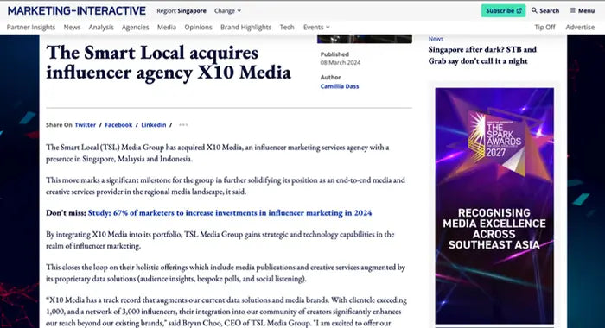Image resolution: width=605 pixels, height=328 pixels.
Task: Click the external-link icon on Subscribe
Action: pyautogui.click(x=519, y=11)
